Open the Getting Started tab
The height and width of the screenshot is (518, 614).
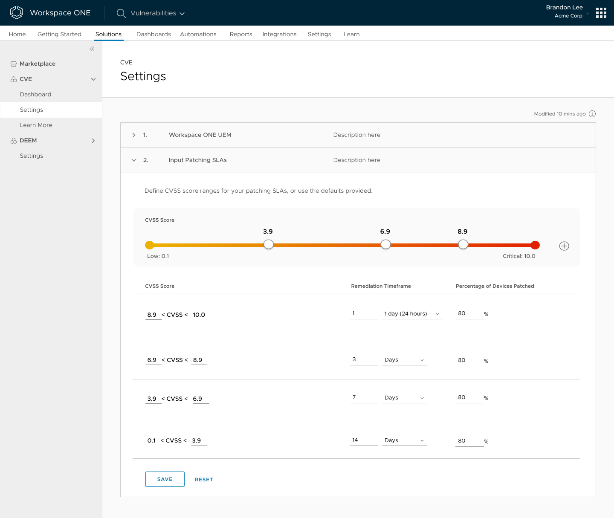tap(59, 34)
